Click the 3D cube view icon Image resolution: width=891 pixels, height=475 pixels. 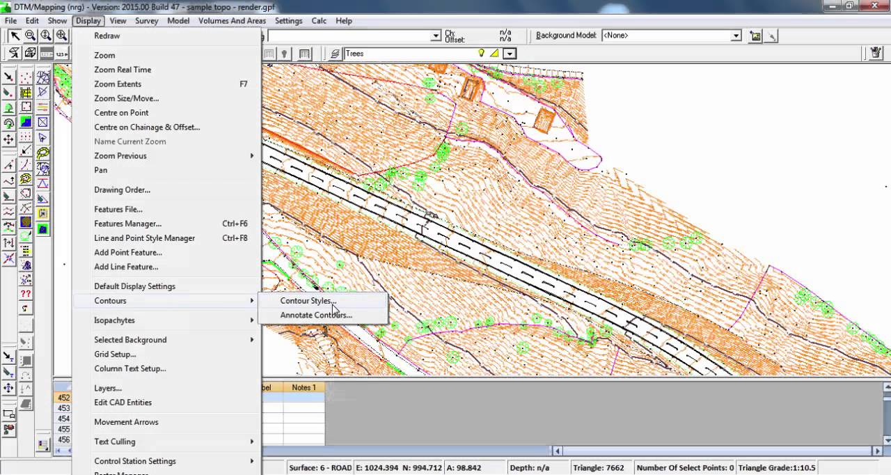tap(30, 53)
